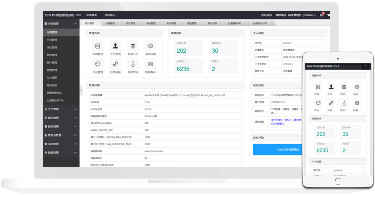
Task: Open the hamburger menu in the mobile view
Action: click(365, 66)
